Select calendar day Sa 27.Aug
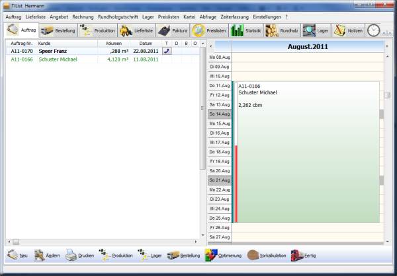This screenshot has height=276, width=397. (220, 237)
